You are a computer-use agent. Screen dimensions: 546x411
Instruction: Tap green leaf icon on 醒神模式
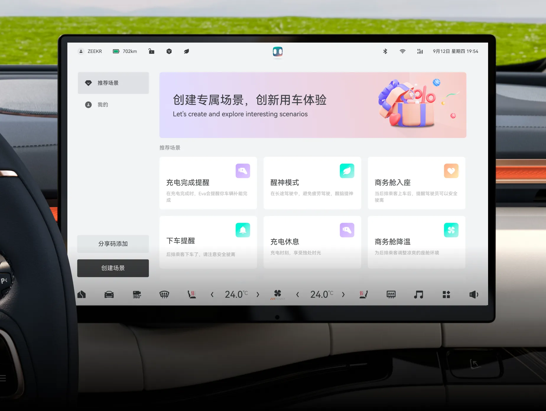click(x=347, y=171)
